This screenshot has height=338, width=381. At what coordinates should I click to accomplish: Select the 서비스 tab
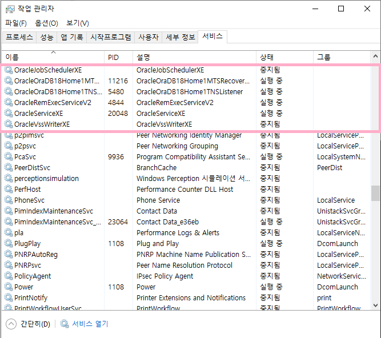pyautogui.click(x=212, y=37)
